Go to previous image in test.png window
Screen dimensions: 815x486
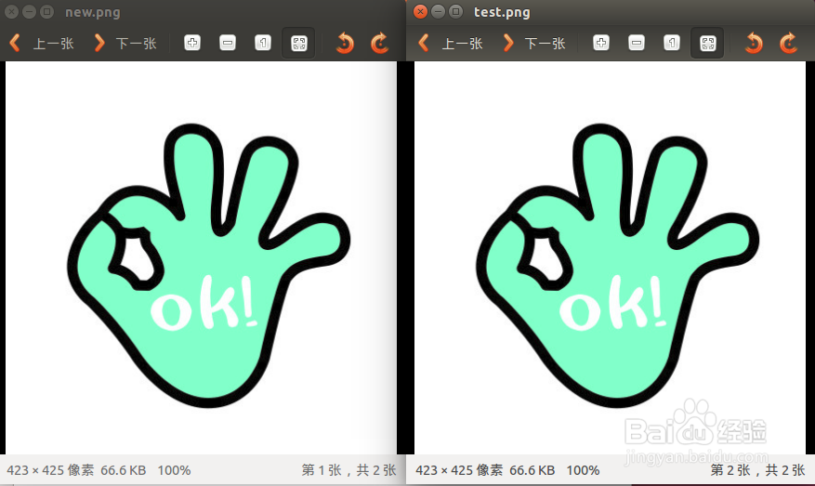[x=451, y=43]
